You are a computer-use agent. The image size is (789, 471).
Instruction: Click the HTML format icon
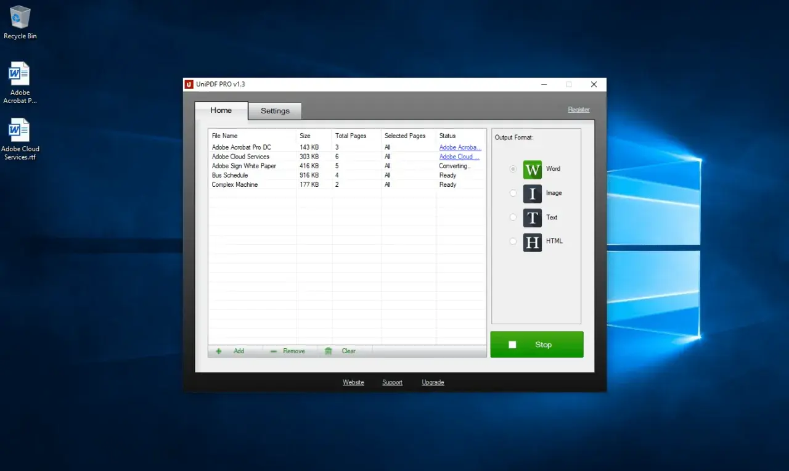[533, 242]
